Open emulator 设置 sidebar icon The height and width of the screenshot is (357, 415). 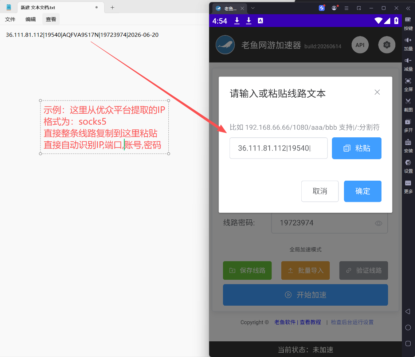(x=408, y=166)
